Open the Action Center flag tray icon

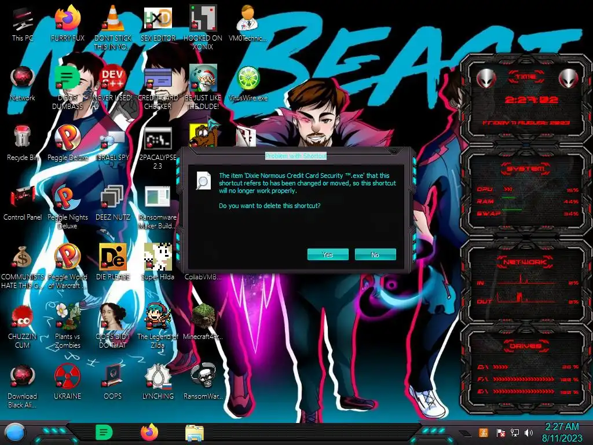tap(501, 433)
